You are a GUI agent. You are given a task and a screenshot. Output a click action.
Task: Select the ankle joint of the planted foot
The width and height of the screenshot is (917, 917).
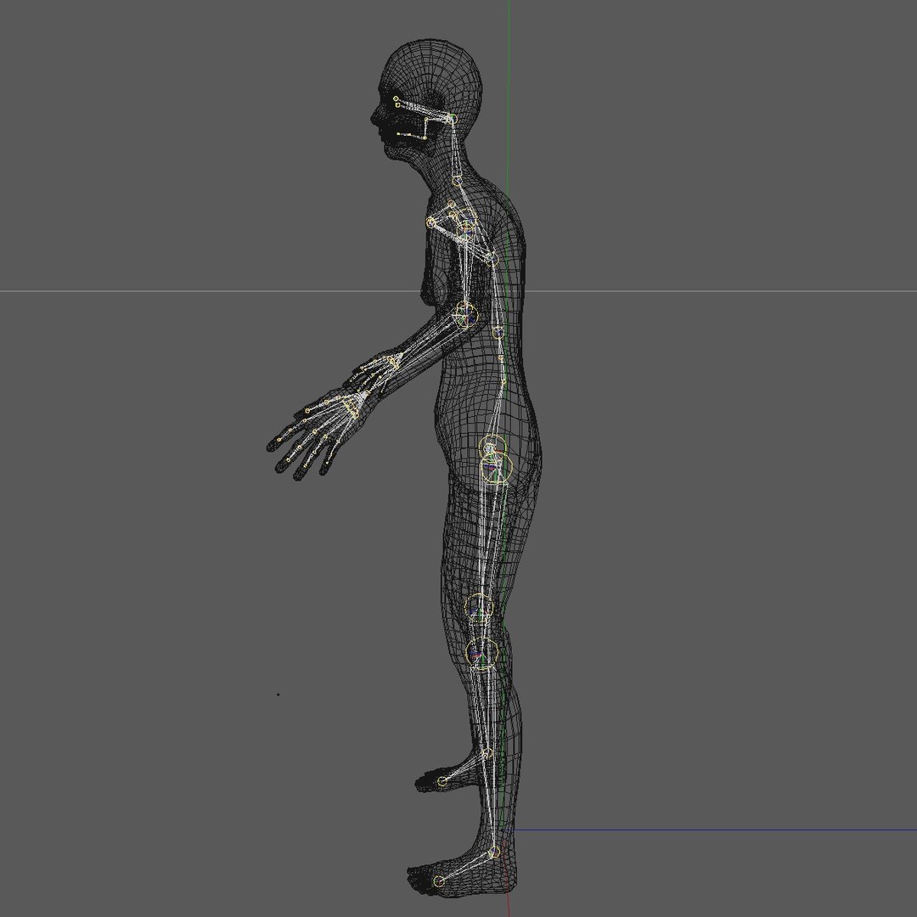pyautogui.click(x=493, y=852)
